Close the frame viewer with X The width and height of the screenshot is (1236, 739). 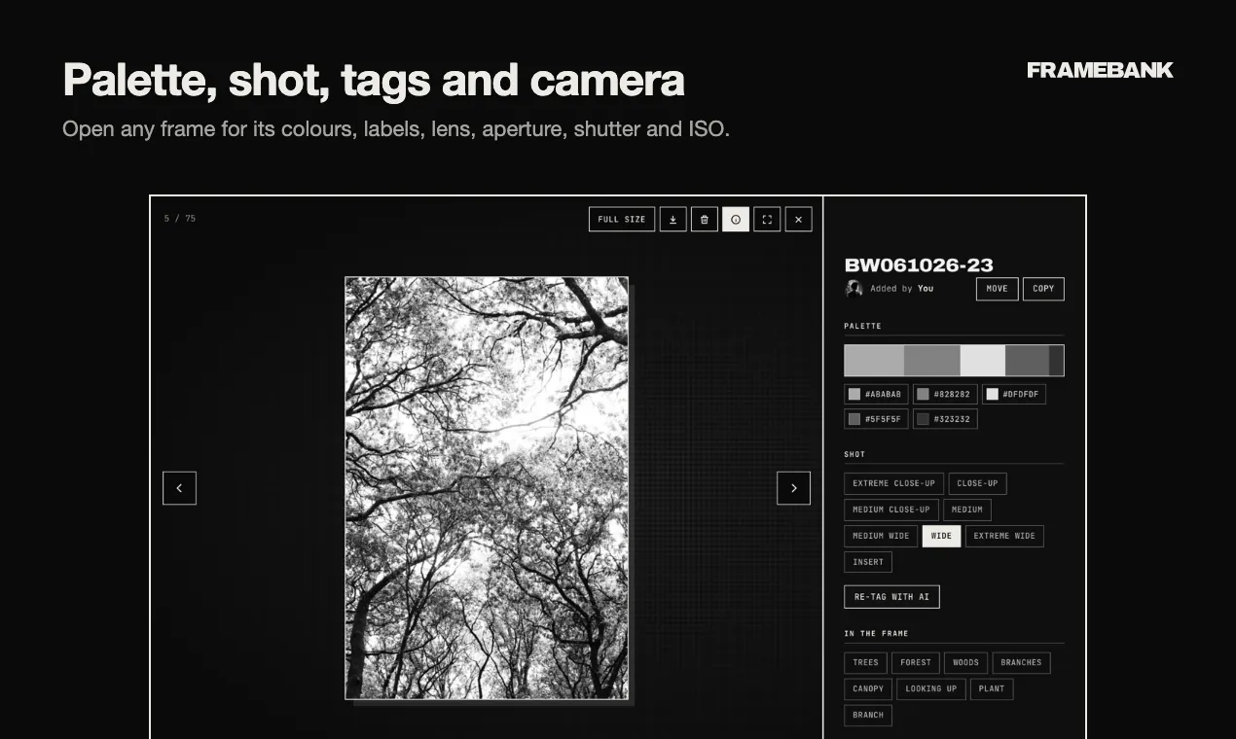798,219
